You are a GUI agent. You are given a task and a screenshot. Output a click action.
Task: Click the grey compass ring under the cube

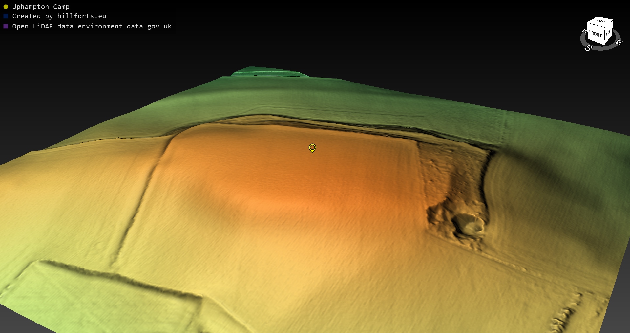pos(602,48)
